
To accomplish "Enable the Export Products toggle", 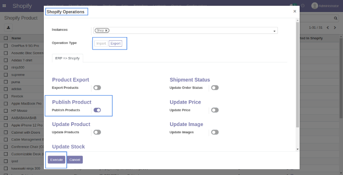I will tap(97, 87).
